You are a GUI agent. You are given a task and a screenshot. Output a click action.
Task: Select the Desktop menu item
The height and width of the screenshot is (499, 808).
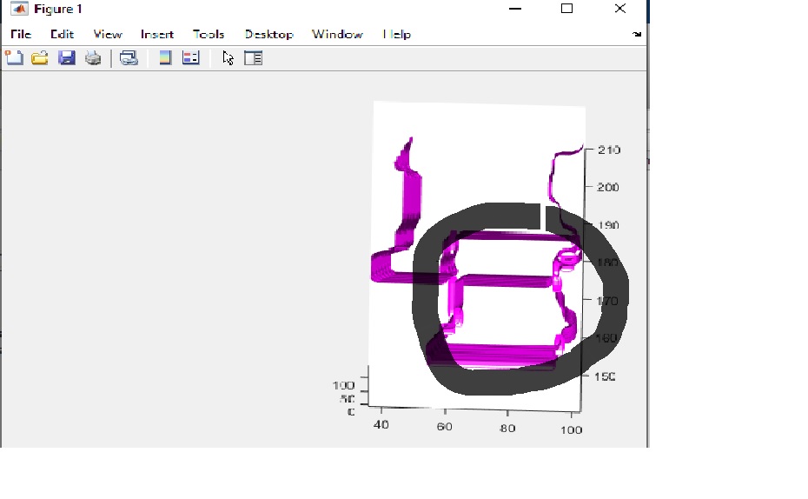[x=268, y=35]
